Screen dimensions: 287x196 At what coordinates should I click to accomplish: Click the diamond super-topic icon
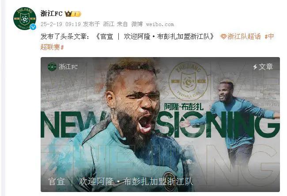point(223,37)
